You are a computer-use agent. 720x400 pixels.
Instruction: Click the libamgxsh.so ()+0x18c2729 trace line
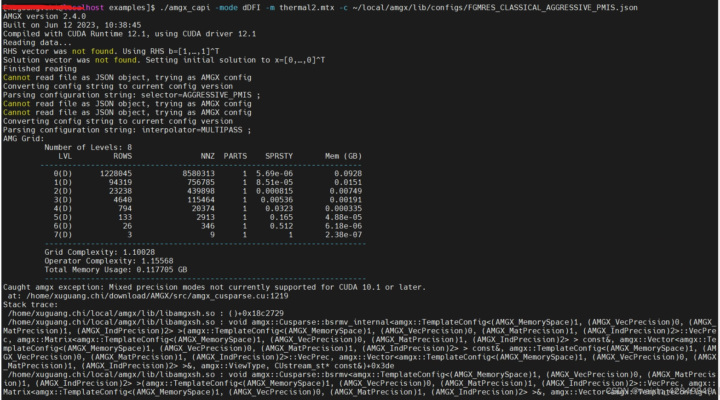point(146,314)
